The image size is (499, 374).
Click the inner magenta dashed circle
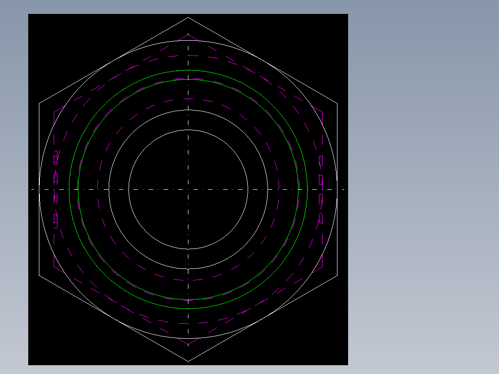(188, 98)
